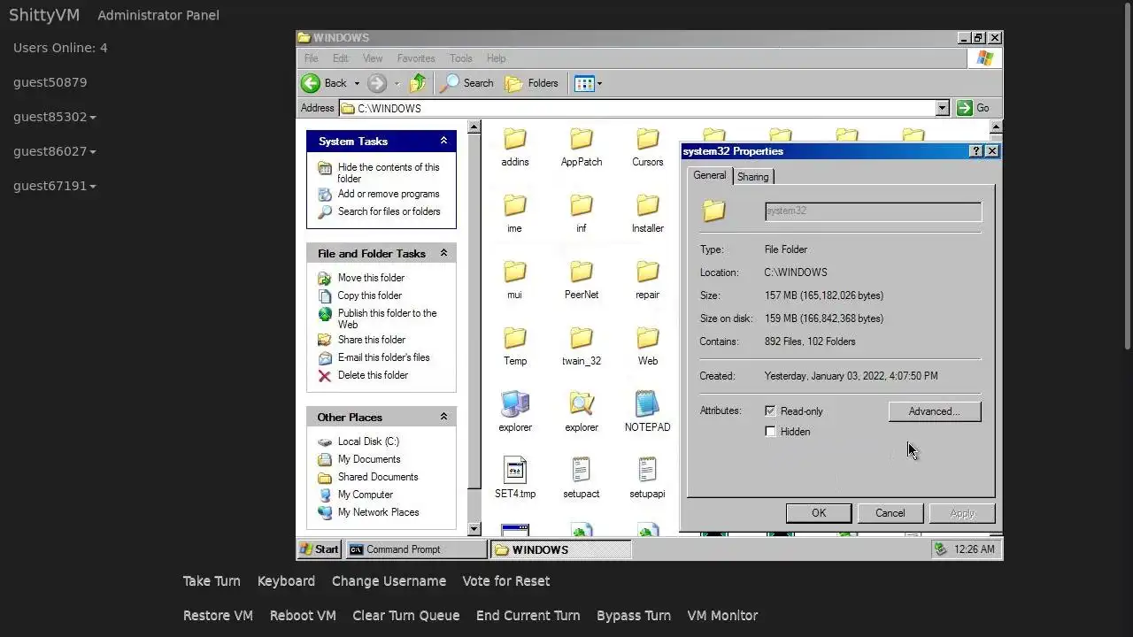Image resolution: width=1133 pixels, height=637 pixels.
Task: Open the Views dropdown arrow
Action: (x=599, y=84)
